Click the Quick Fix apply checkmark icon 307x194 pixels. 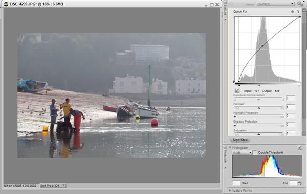298,12
